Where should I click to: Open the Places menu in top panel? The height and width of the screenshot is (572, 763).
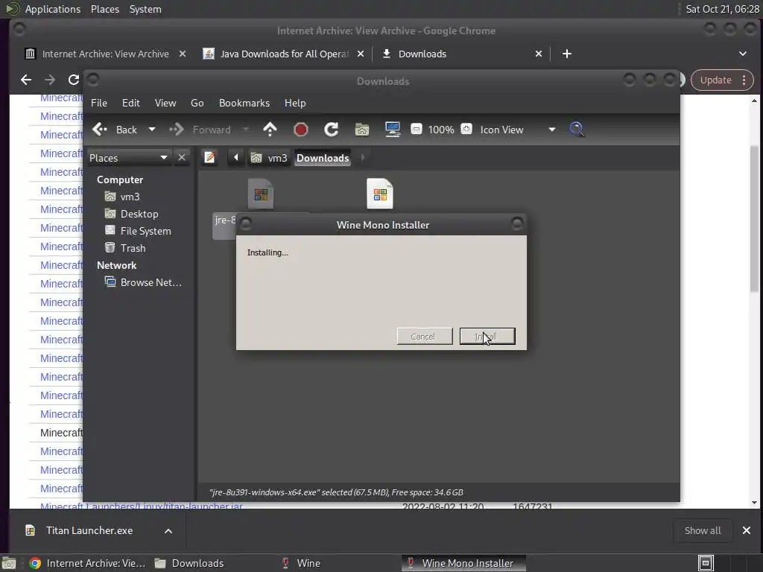[105, 9]
